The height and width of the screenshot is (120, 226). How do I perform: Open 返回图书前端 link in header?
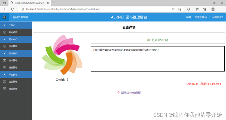[20, 17]
